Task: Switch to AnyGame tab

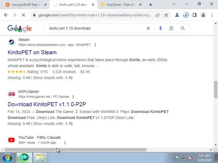Action: click(120, 5)
